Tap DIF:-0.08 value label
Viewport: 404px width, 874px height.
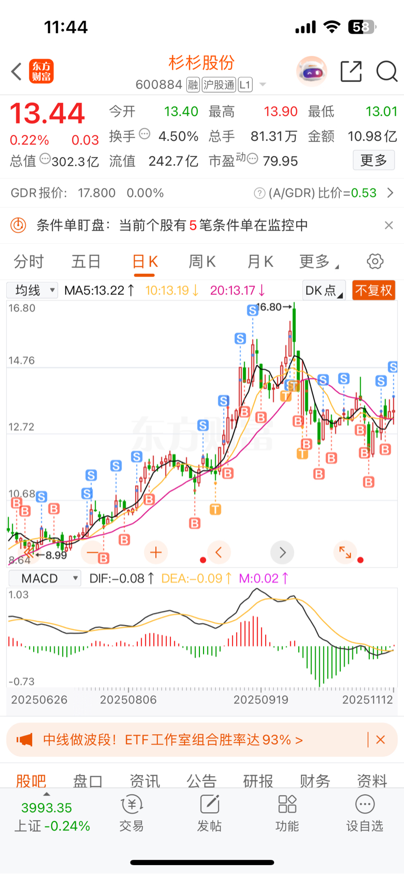click(x=122, y=579)
